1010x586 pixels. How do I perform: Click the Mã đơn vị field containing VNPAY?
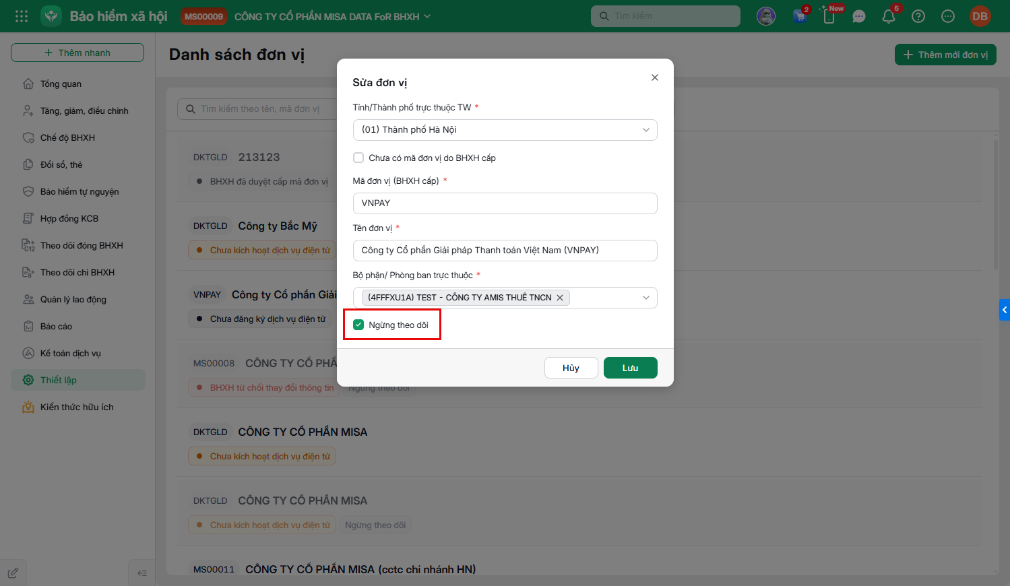tap(505, 203)
